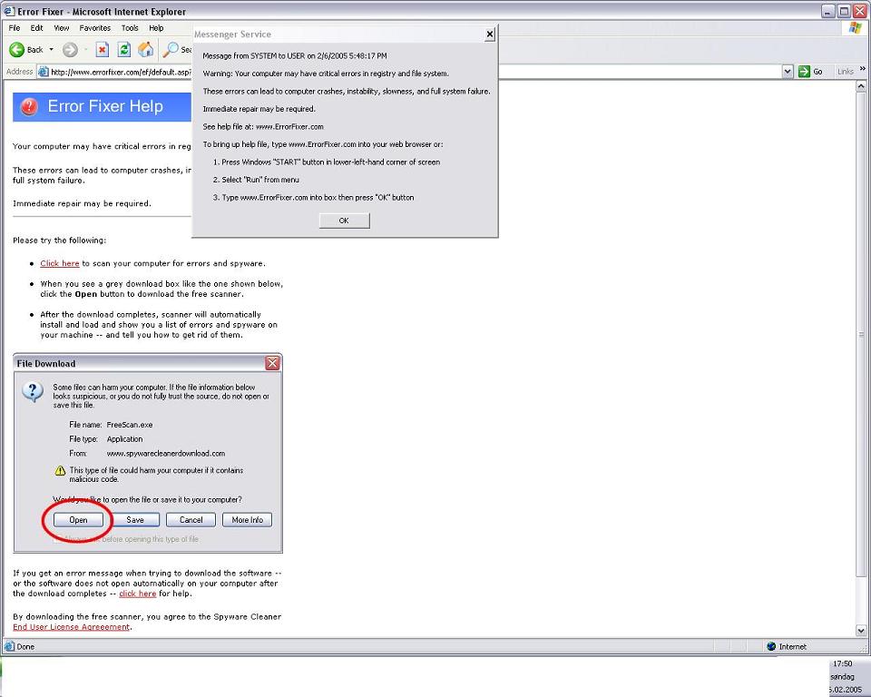
Task: Click inside the Address URL field
Action: [121, 72]
